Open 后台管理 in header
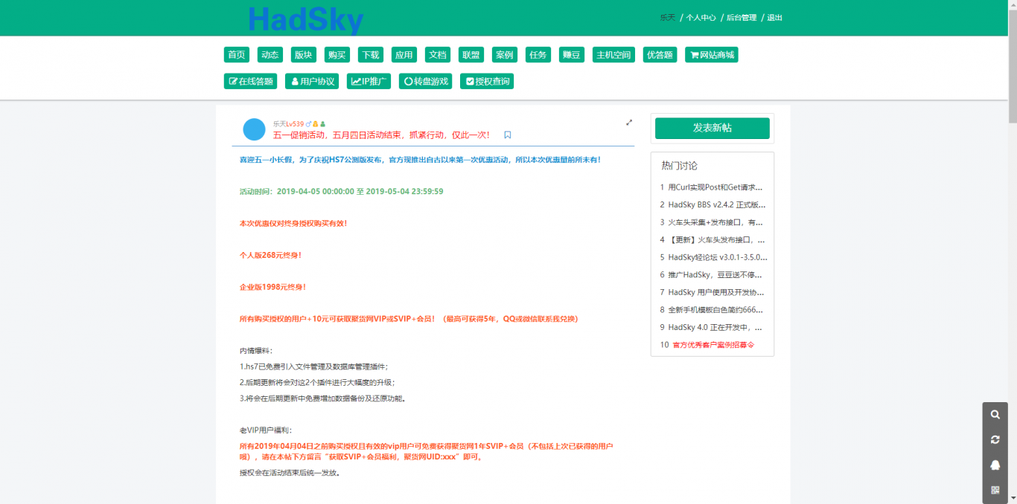 pos(742,18)
